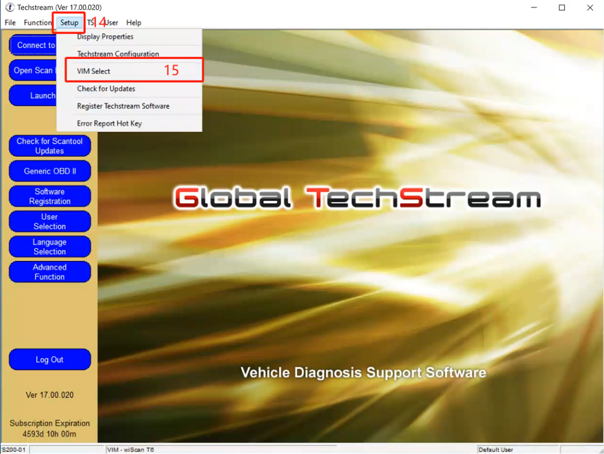This screenshot has width=604, height=454.
Task: Open Language Selection button
Action: [x=50, y=247]
